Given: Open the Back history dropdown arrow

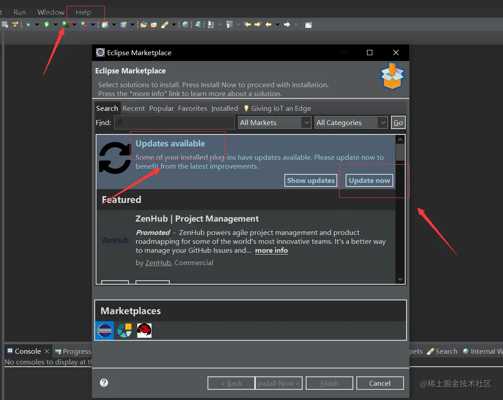Looking at the screenshot, I should [277, 24].
